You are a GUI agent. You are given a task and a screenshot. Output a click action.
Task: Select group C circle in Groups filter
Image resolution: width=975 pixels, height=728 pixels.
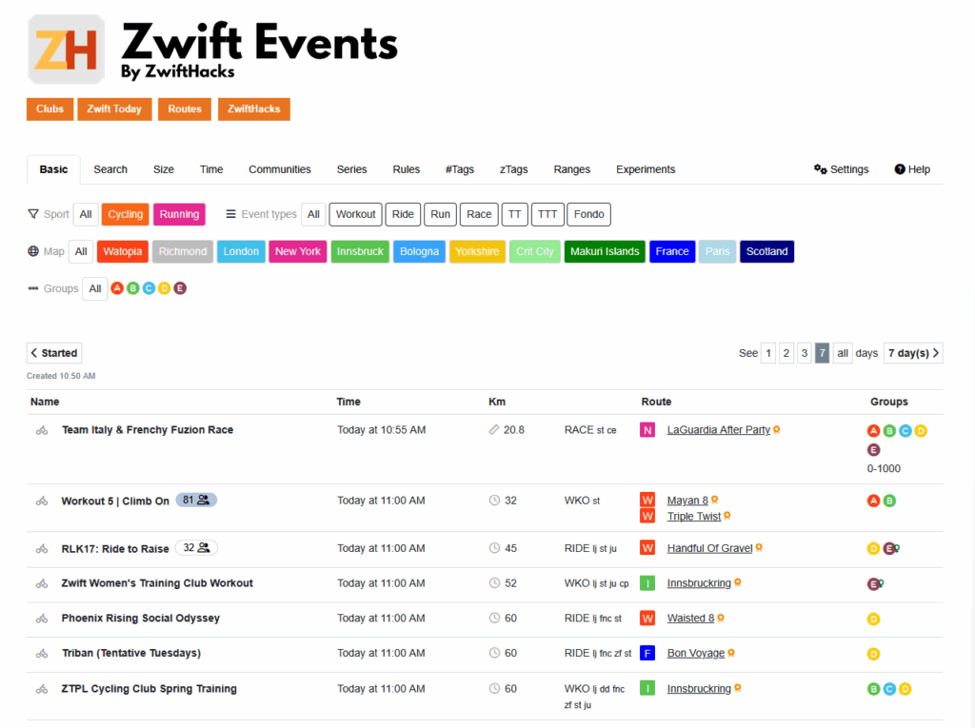point(149,288)
